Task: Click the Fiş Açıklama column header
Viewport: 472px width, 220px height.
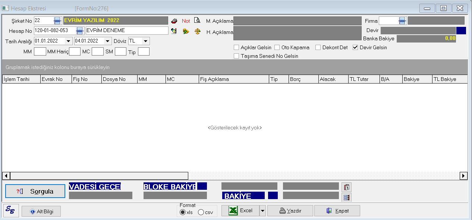Action: coord(234,79)
